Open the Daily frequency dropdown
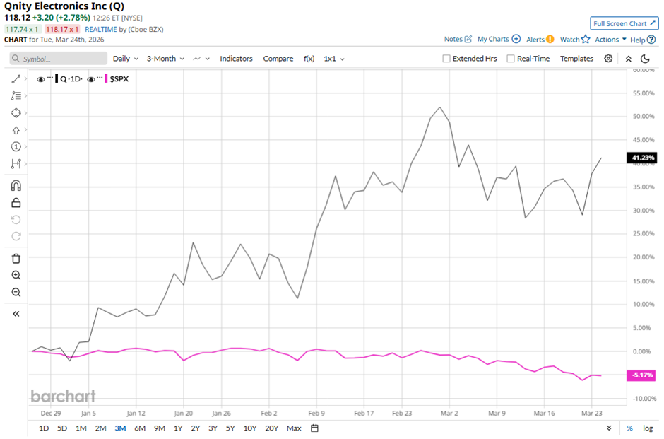This screenshot has height=439, width=664. click(x=125, y=59)
